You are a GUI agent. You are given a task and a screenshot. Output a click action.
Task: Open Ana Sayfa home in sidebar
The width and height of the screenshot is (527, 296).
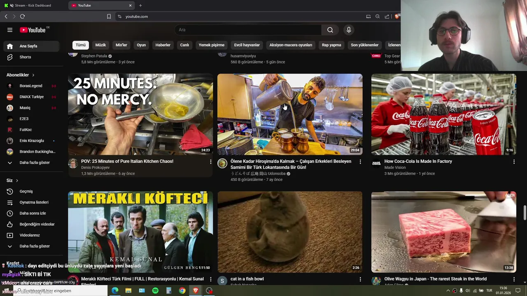tap(32, 46)
